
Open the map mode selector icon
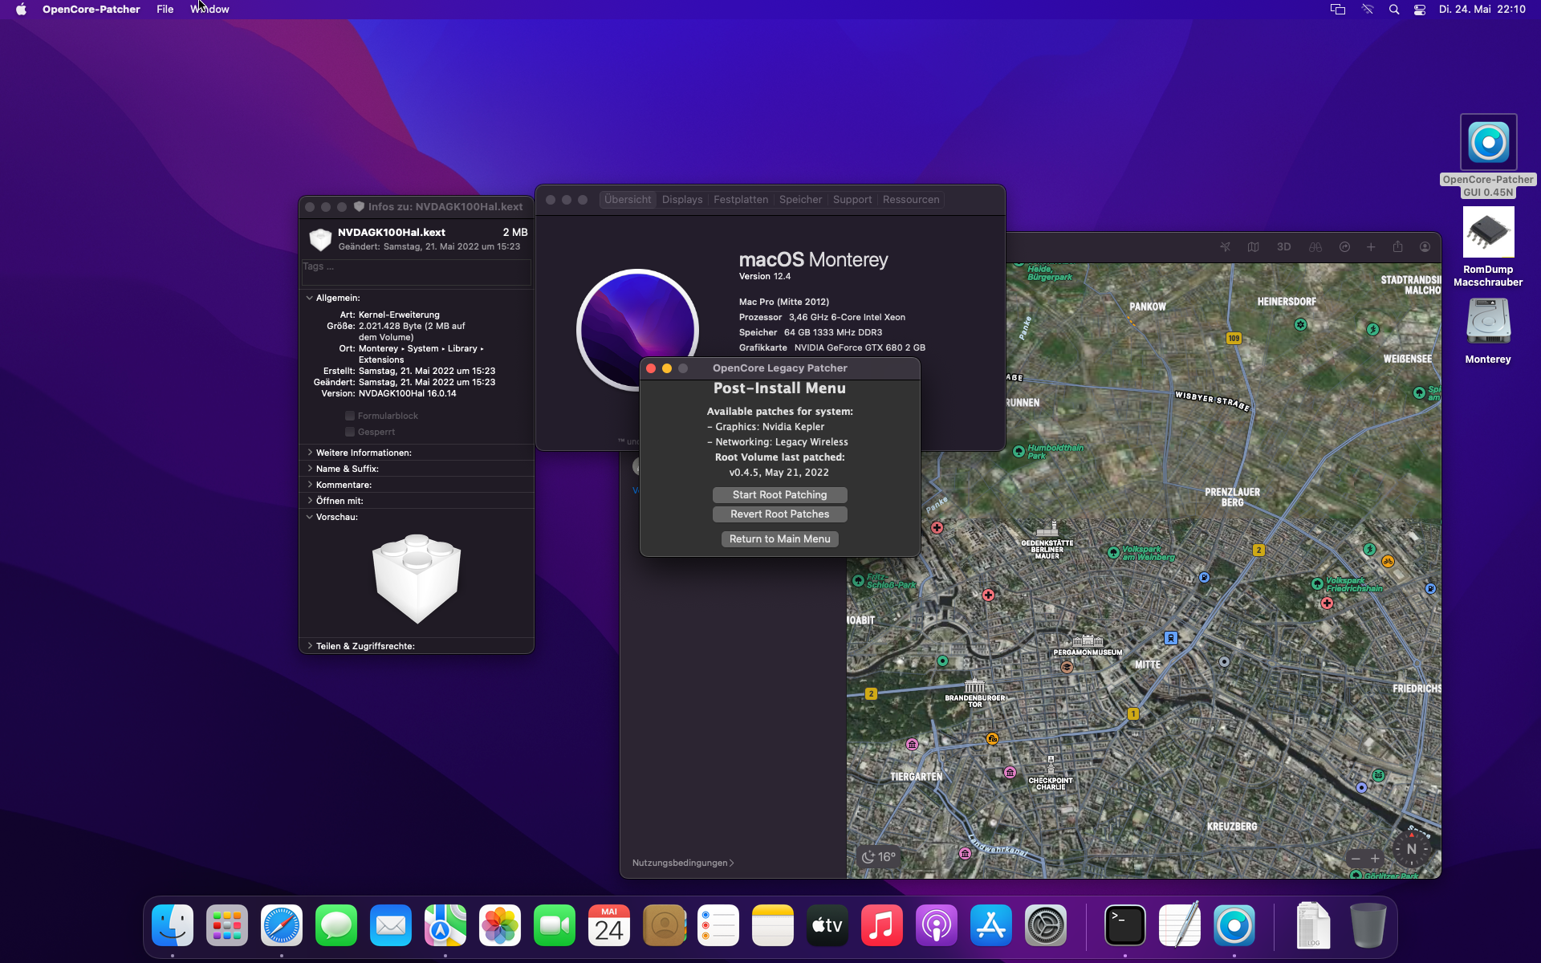[1253, 247]
